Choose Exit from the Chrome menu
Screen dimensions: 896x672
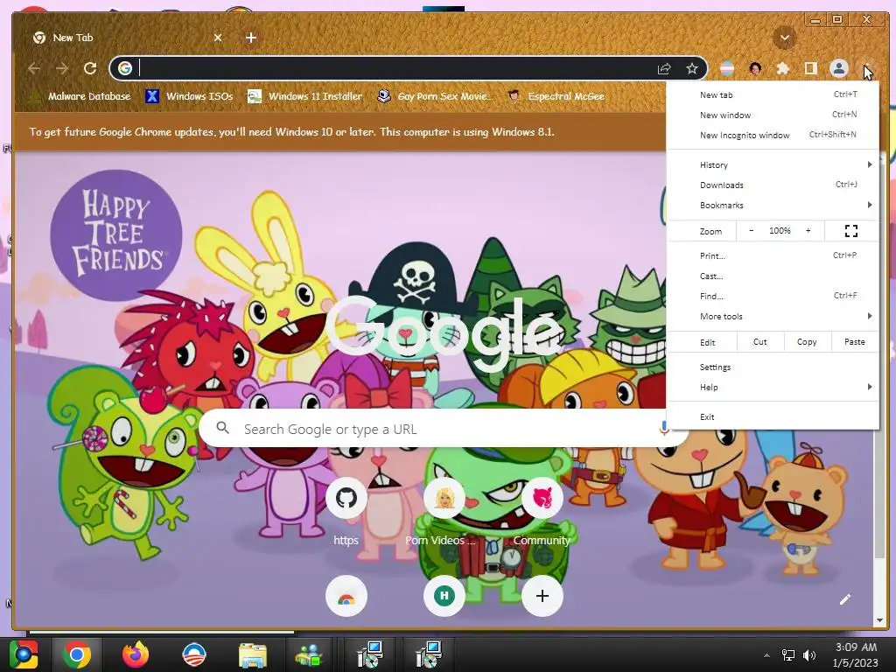click(x=773, y=417)
